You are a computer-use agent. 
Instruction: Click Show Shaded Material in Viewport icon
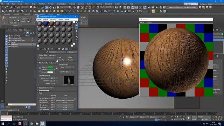click(66, 49)
